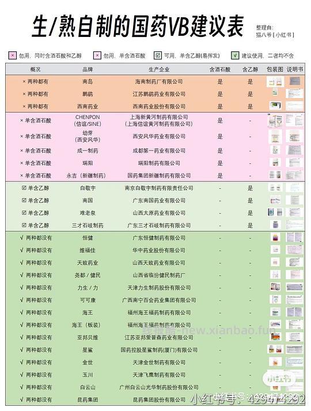Open the 恒健 row instruction sheet thumbnail

point(295,237)
